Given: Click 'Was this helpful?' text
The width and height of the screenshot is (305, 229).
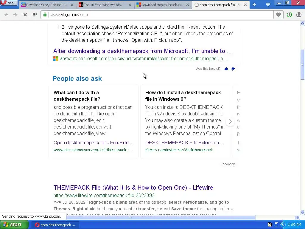Looking at the screenshot, I should [x=208, y=69].
